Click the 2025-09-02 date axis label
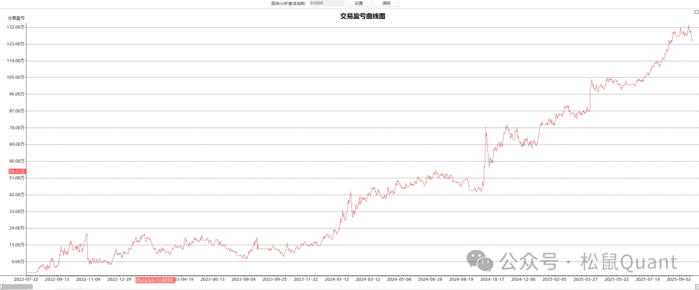This screenshot has height=290, width=699. 679,280
